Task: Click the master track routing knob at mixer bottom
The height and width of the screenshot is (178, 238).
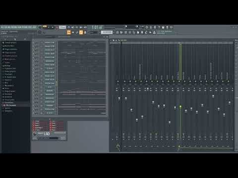Action: tap(118, 146)
